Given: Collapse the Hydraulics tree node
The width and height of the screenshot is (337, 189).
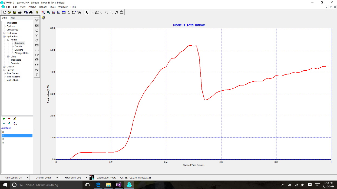Looking at the screenshot, I should (4, 36).
